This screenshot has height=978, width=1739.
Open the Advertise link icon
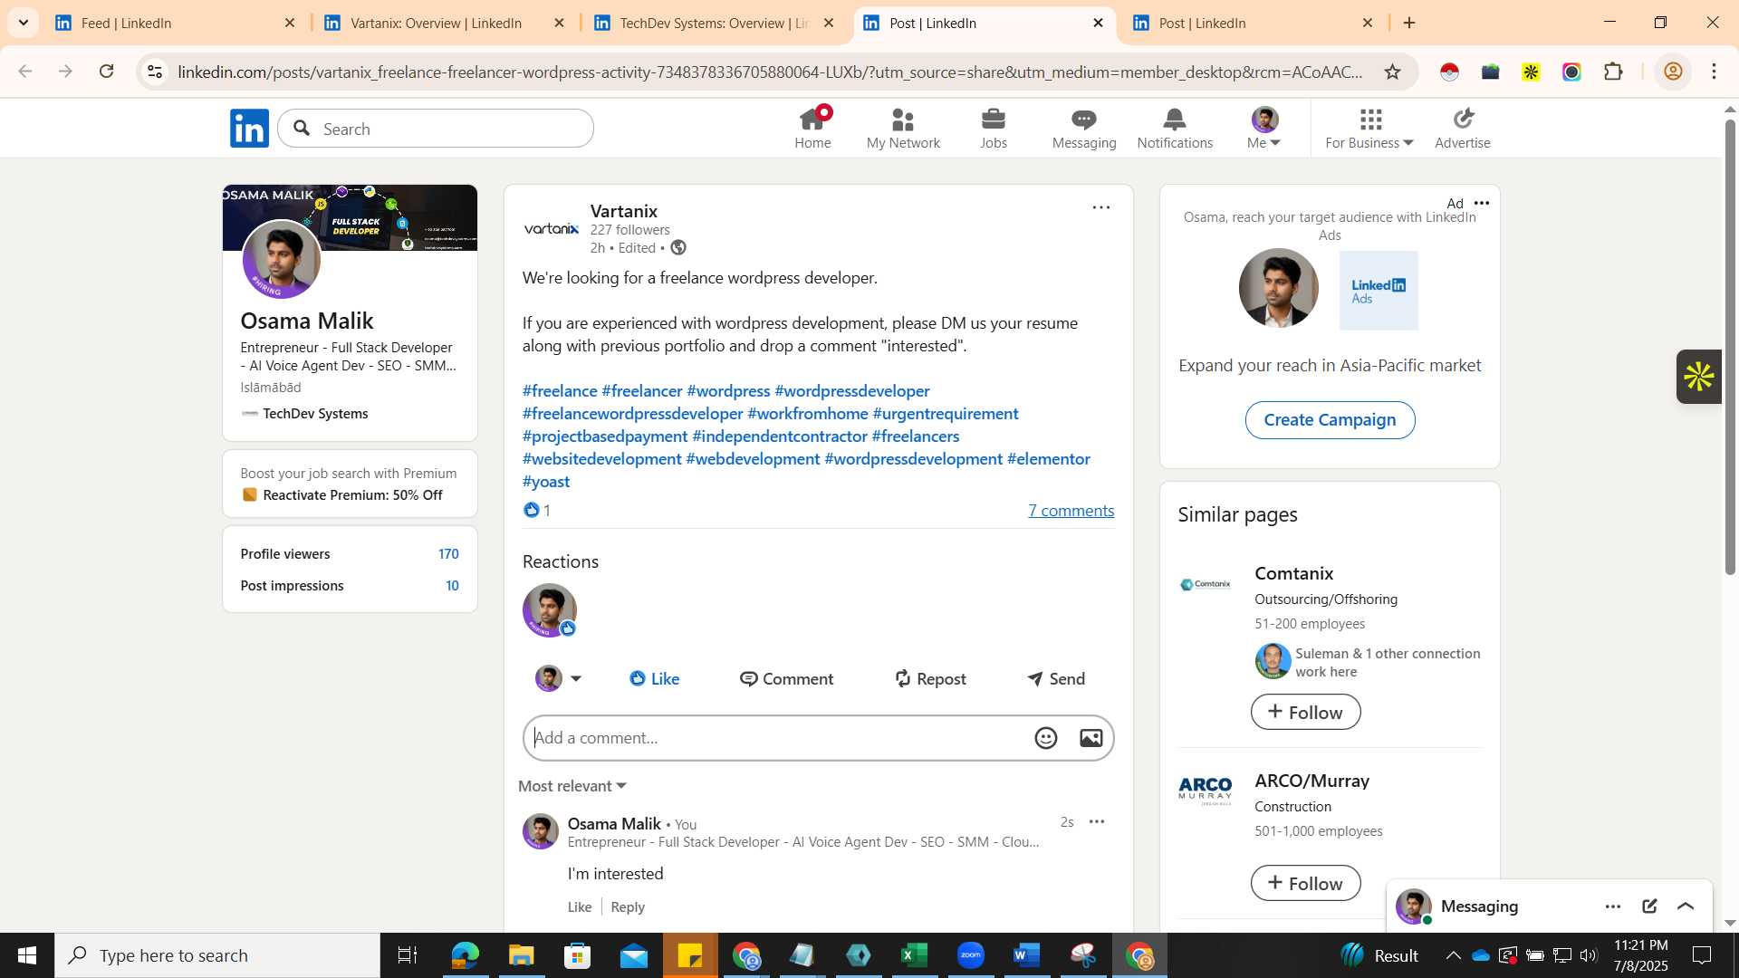1463,129
